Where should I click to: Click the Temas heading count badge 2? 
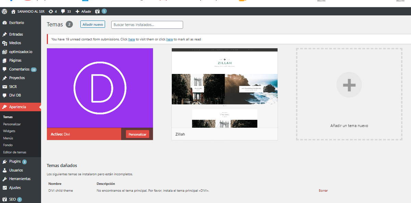click(x=69, y=24)
